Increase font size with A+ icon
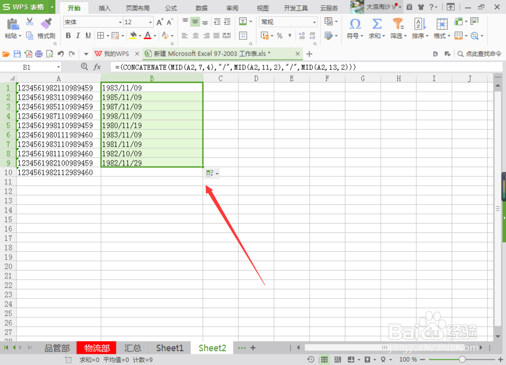 [x=160, y=22]
